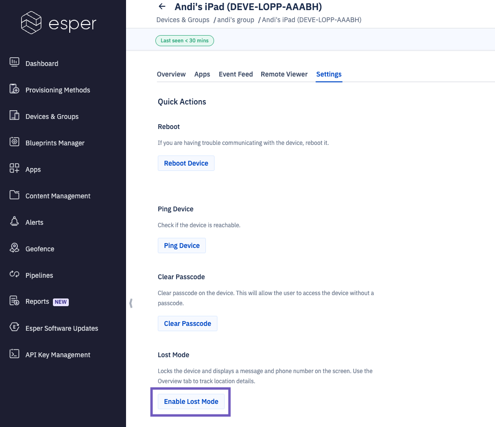Collapse the sidebar with the handle
Viewport: 495px width, 427px height.
tap(131, 303)
